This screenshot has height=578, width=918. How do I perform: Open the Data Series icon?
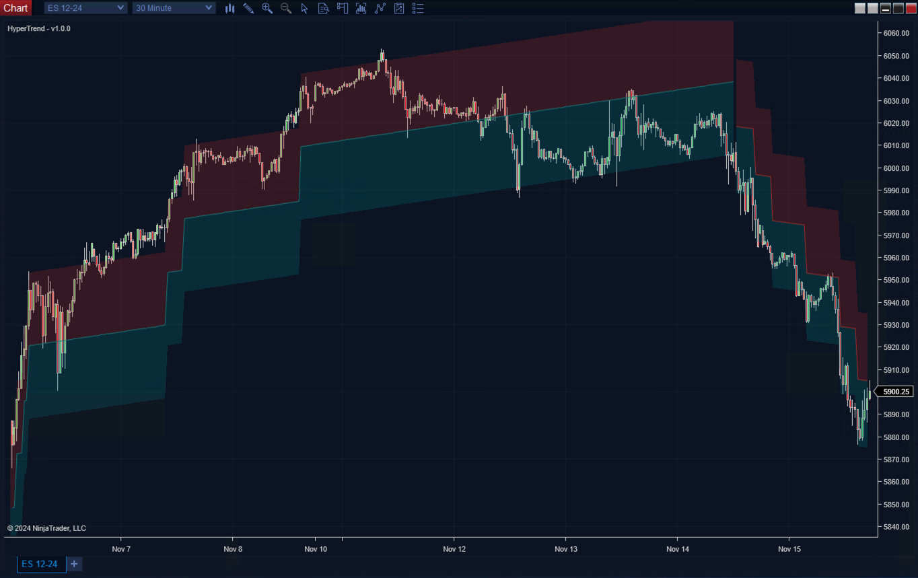click(361, 8)
